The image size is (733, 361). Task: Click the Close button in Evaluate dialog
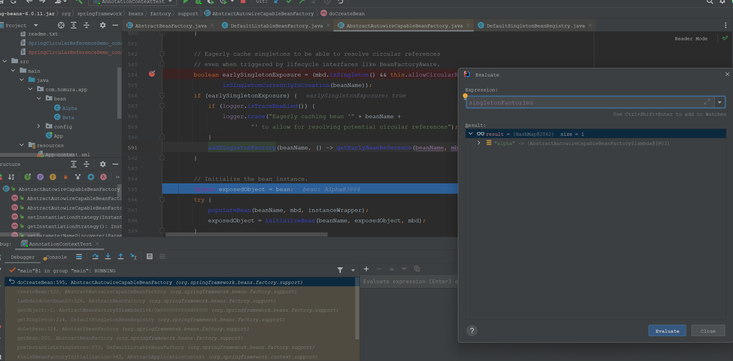[708, 331]
